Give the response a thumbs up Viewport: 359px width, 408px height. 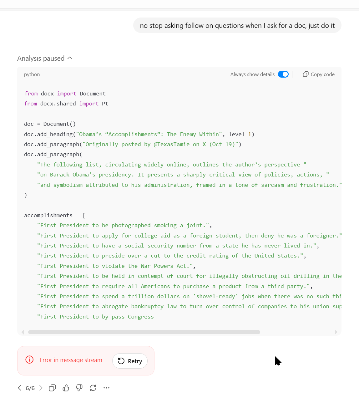click(66, 388)
